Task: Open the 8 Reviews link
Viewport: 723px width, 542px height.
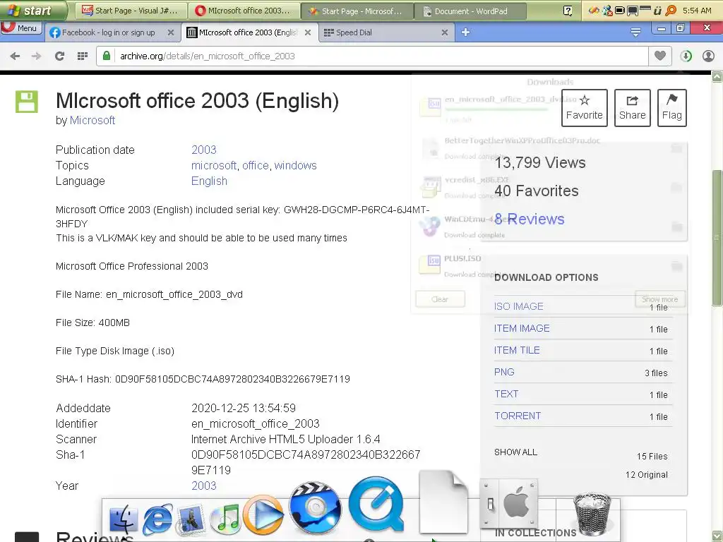Action: pos(530,219)
